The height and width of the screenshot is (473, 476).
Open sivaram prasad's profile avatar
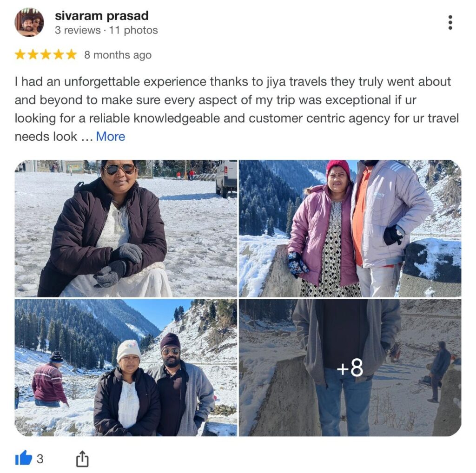[x=29, y=22]
